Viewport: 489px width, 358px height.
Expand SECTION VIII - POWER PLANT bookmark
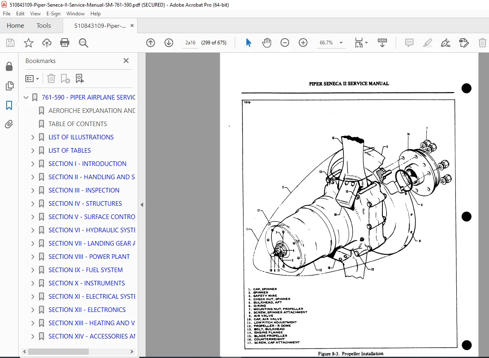[x=33, y=257]
